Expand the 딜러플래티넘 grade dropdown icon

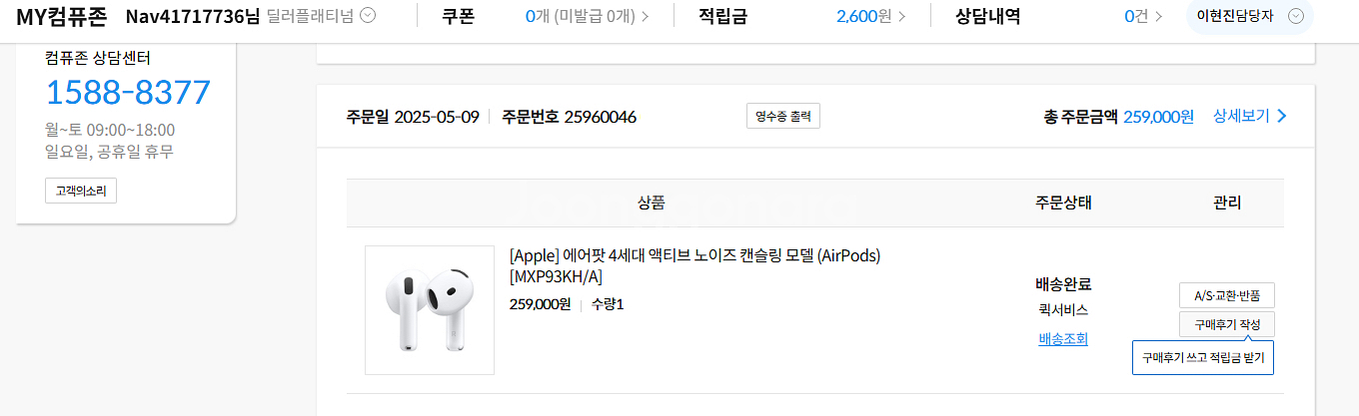coord(368,16)
